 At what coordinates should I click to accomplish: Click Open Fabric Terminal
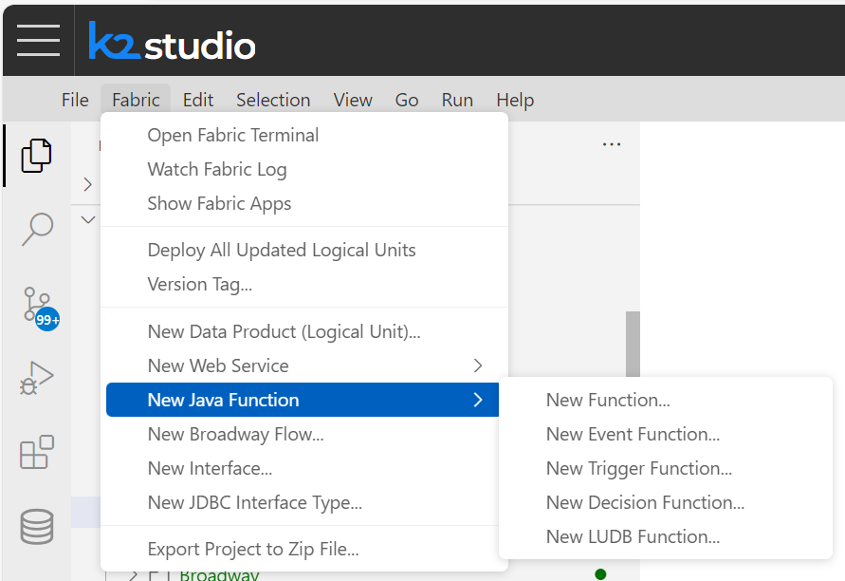(x=232, y=135)
